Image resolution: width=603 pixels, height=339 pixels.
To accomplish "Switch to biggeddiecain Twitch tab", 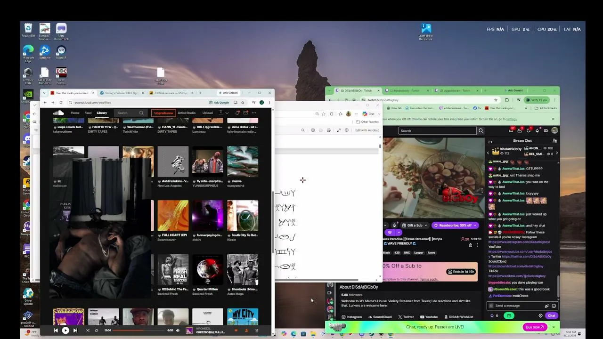I will pyautogui.click(x=457, y=90).
